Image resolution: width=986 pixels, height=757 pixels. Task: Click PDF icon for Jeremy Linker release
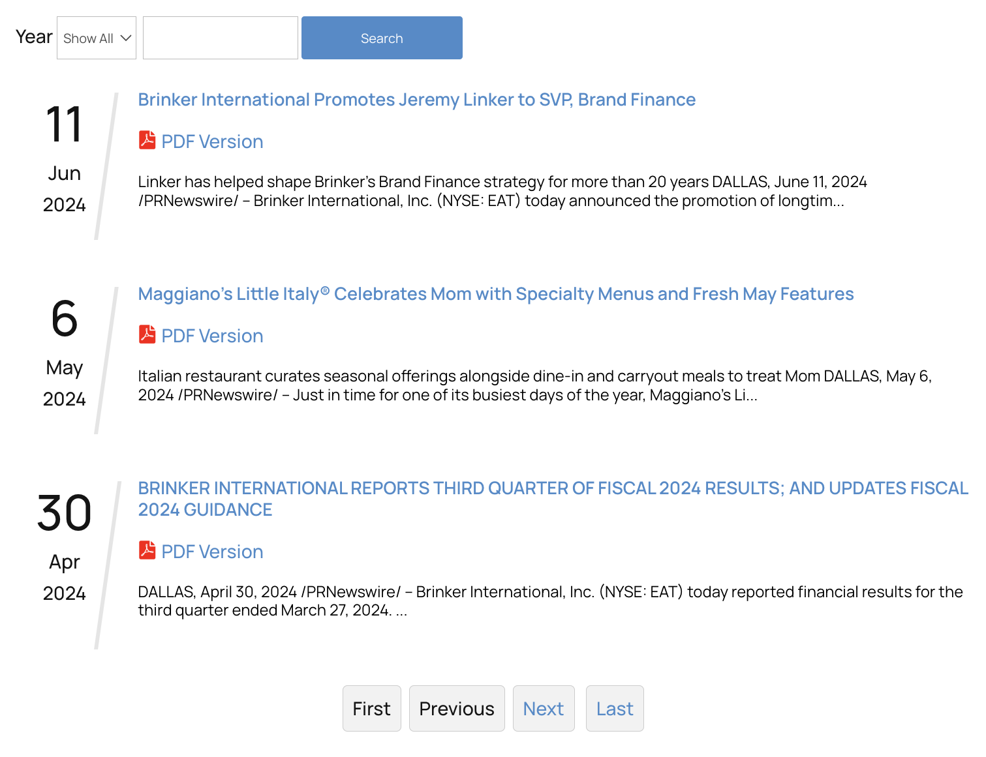147,141
